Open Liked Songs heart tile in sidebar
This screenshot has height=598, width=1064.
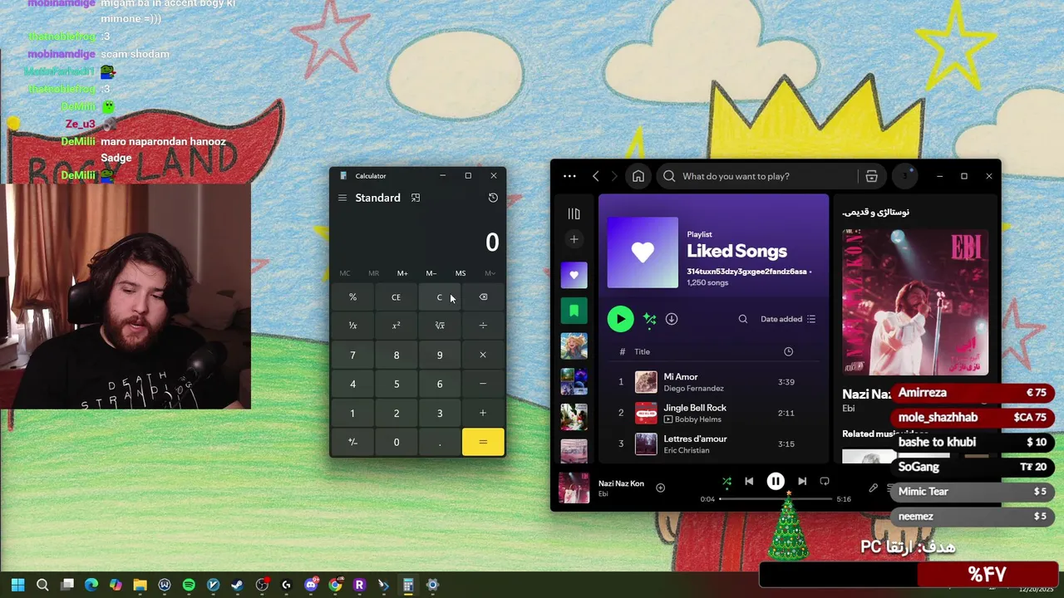[574, 275]
